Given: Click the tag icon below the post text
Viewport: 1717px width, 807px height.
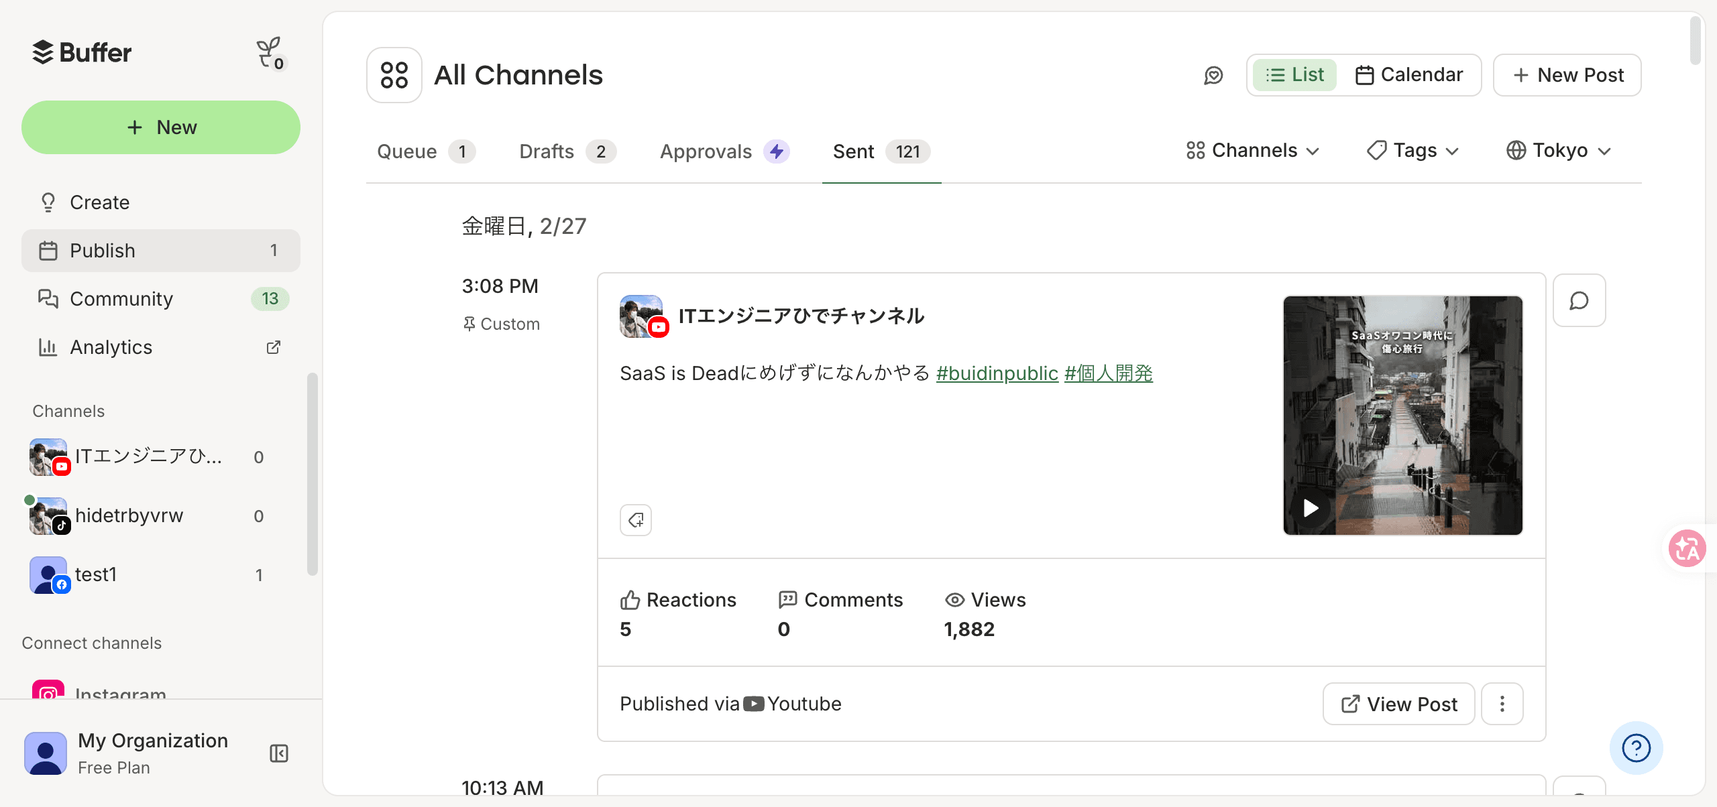Looking at the screenshot, I should tap(635, 519).
